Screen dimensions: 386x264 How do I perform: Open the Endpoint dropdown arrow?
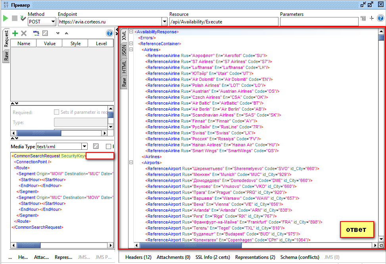(x=165, y=22)
